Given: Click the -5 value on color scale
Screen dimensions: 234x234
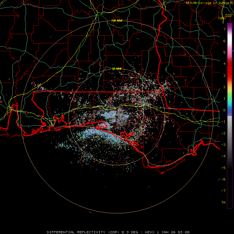Looking at the screenshot, I should tap(223, 168).
